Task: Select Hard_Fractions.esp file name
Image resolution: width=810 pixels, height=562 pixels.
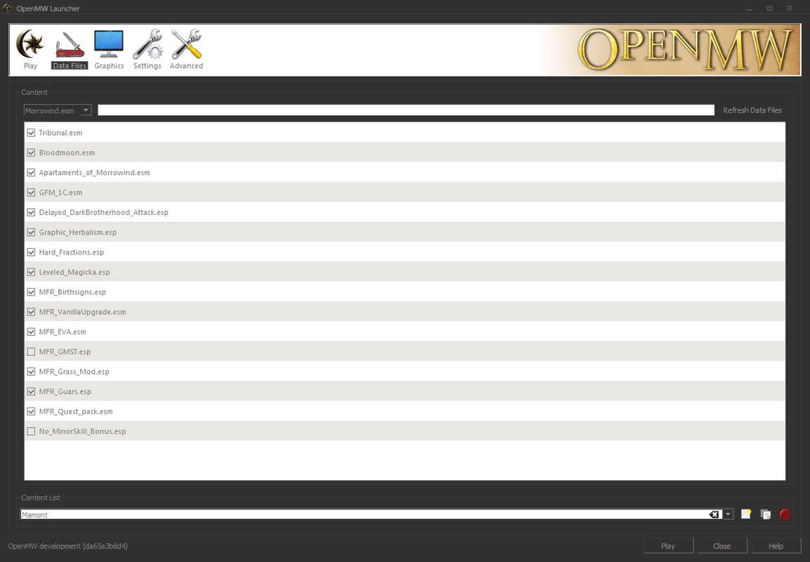Action: tap(71, 252)
